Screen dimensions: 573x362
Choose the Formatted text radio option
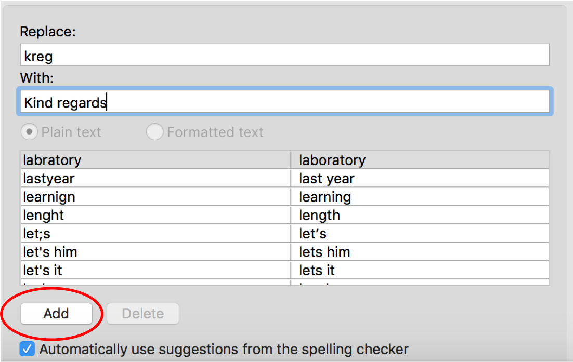coord(154,132)
